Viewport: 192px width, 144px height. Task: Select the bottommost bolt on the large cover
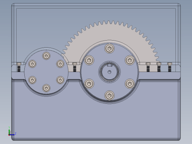[109, 96]
